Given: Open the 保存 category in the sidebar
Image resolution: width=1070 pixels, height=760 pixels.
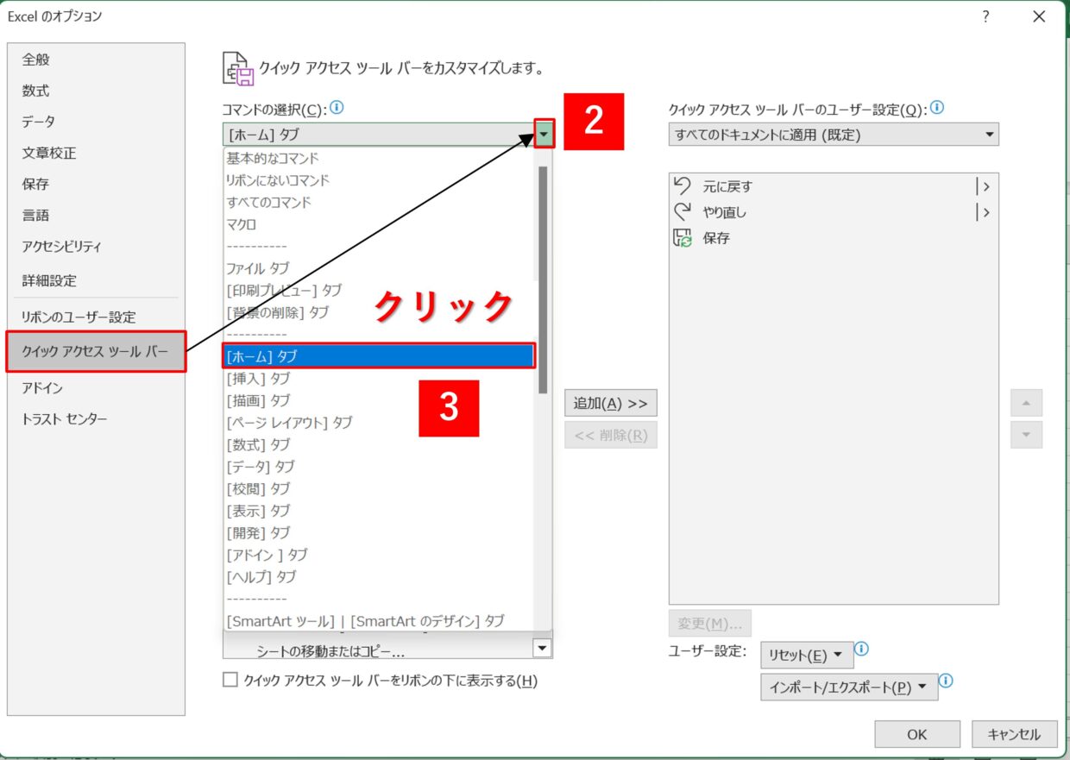Looking at the screenshot, I should tap(96, 184).
